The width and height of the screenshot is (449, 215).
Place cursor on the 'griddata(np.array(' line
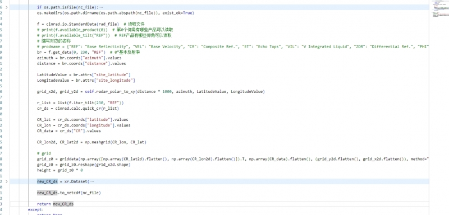232,159
